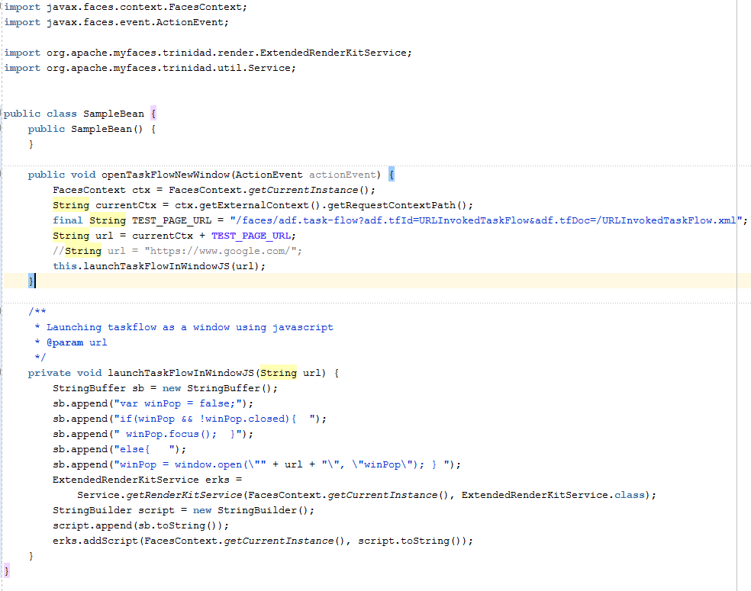Click the highlighted closing brace at file end
This screenshot has height=591, width=751.
[5, 570]
